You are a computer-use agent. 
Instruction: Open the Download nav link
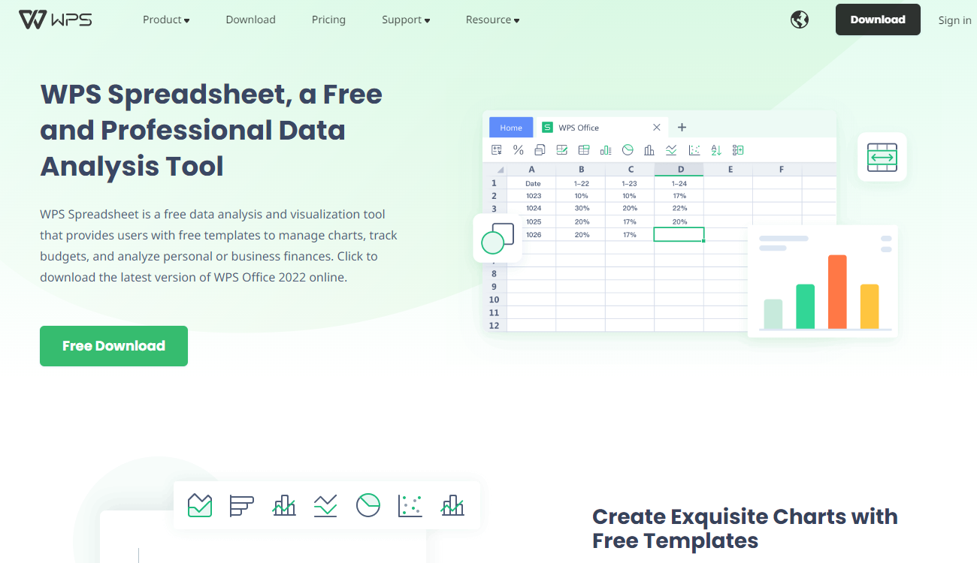coord(250,20)
